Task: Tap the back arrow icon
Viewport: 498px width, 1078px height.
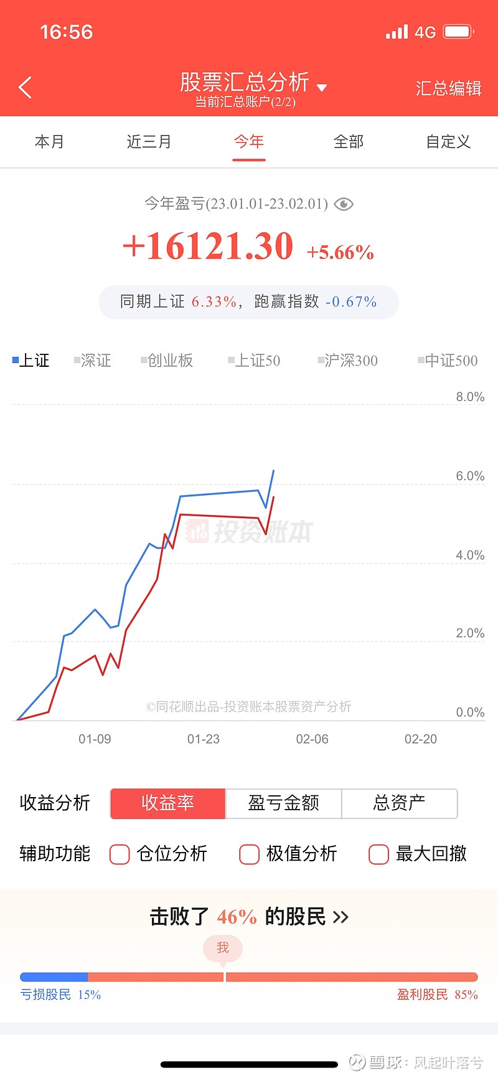Action: 25,88
